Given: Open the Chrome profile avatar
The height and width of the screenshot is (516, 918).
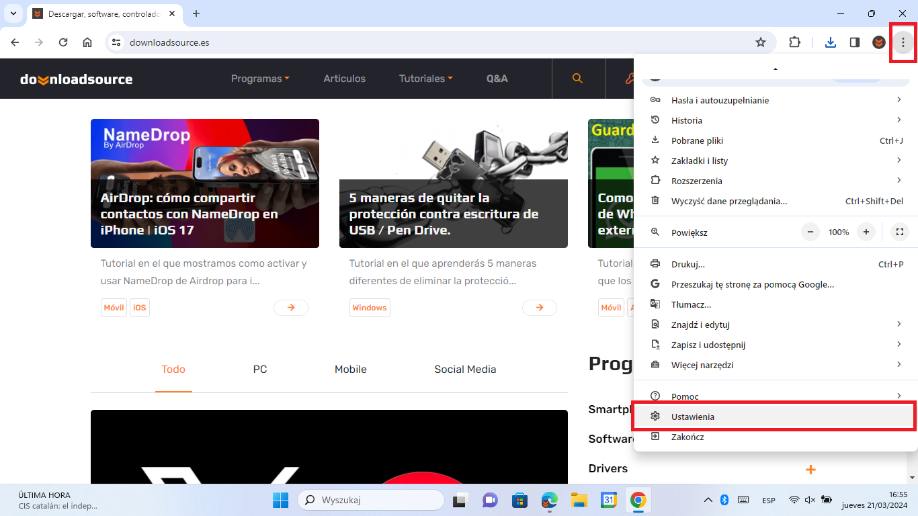Looking at the screenshot, I should click(879, 42).
